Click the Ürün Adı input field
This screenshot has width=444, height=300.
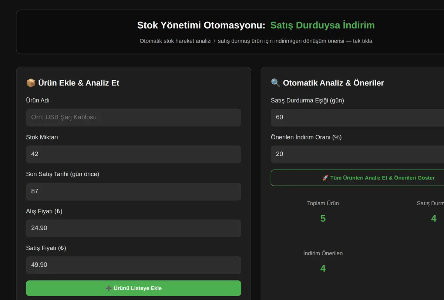point(134,117)
